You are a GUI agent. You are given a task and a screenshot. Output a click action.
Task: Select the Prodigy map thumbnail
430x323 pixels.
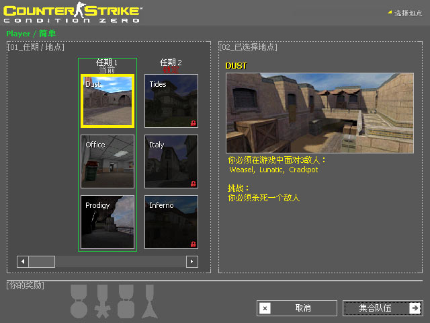point(107,222)
